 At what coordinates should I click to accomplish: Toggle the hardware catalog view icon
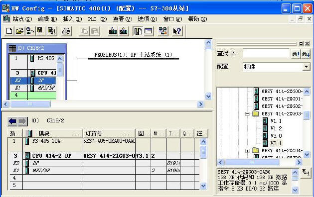[138, 31]
